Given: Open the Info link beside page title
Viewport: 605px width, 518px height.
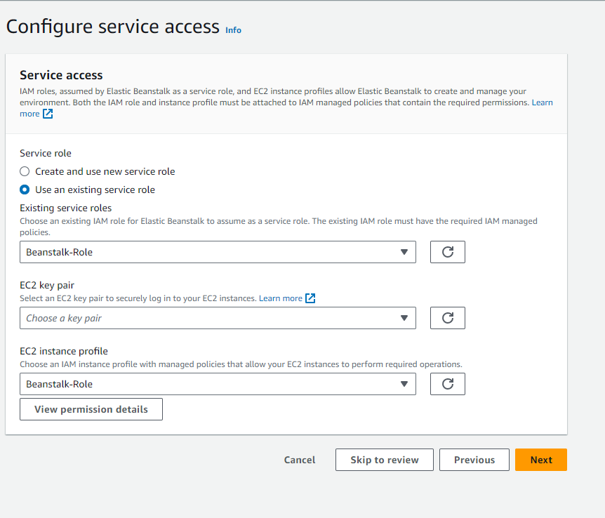Looking at the screenshot, I should [233, 30].
